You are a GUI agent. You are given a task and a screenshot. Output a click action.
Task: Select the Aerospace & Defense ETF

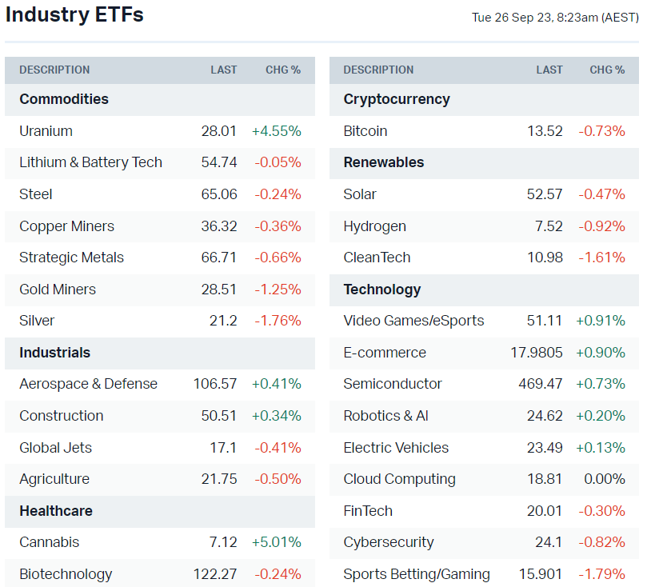(88, 384)
